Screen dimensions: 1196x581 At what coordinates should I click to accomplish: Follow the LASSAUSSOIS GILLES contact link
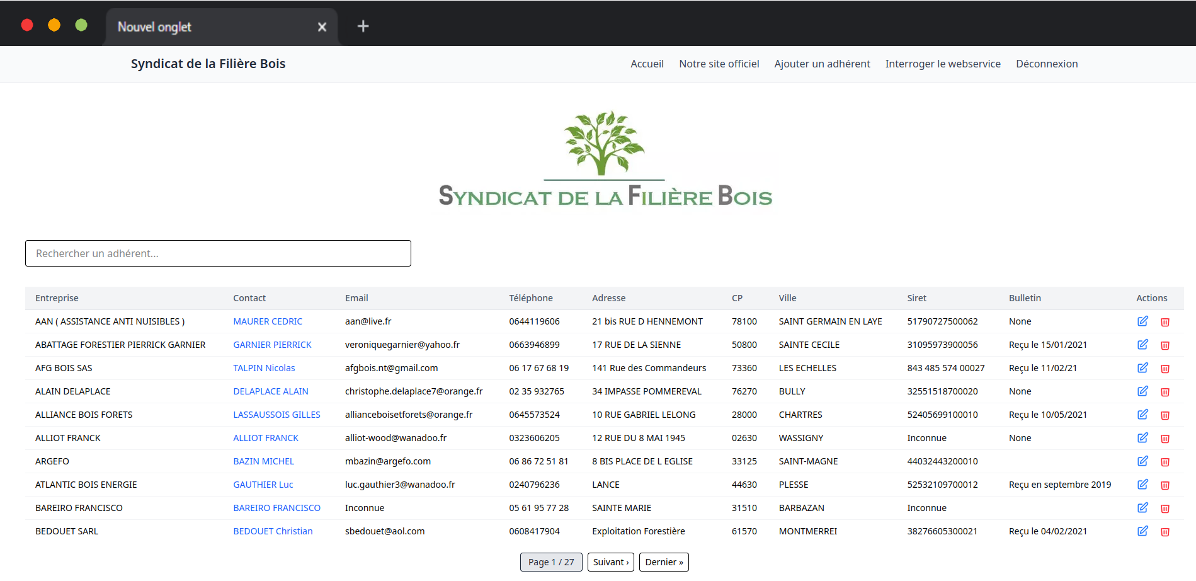pyautogui.click(x=276, y=415)
